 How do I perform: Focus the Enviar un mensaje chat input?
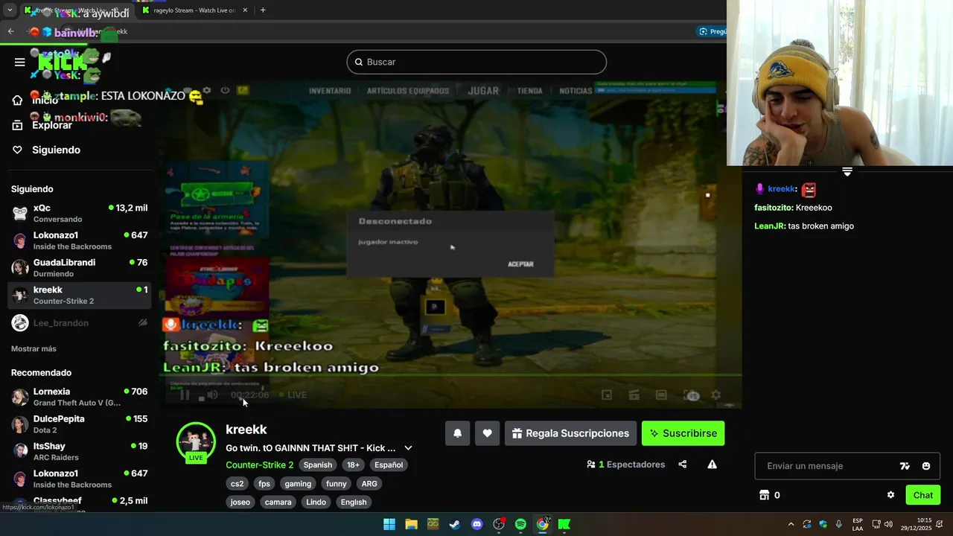tap(826, 466)
